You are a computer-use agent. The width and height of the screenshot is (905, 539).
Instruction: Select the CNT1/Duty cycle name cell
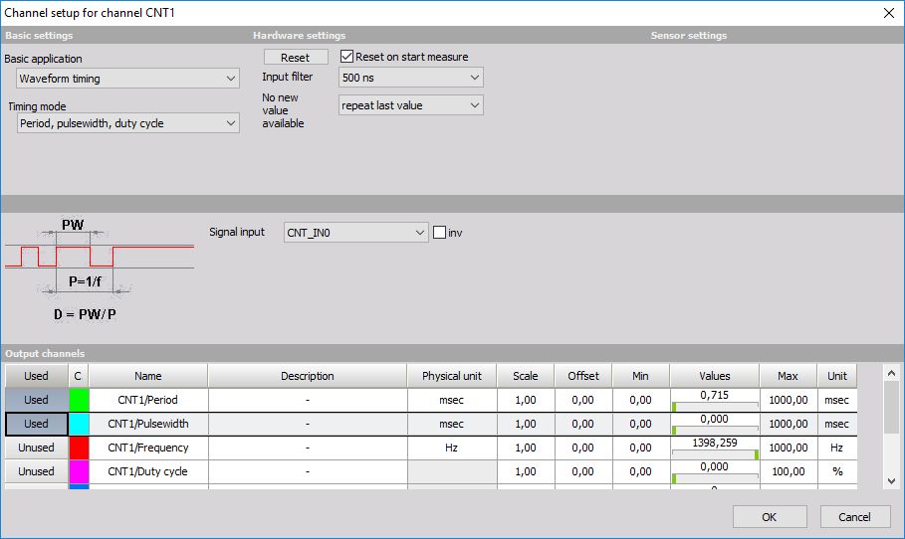pyautogui.click(x=148, y=471)
